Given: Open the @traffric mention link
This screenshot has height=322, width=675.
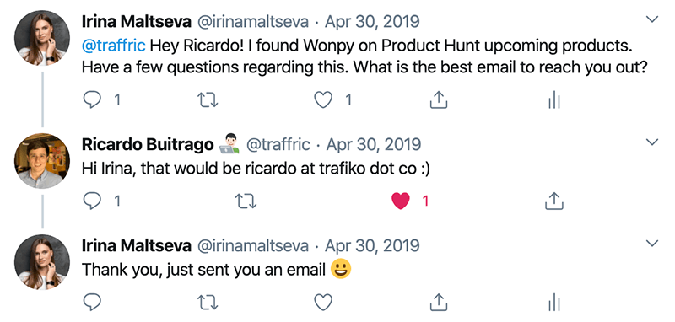Looking at the screenshot, I should click(x=114, y=46).
